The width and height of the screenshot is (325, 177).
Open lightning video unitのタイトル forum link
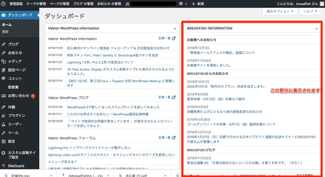(x=111, y=155)
